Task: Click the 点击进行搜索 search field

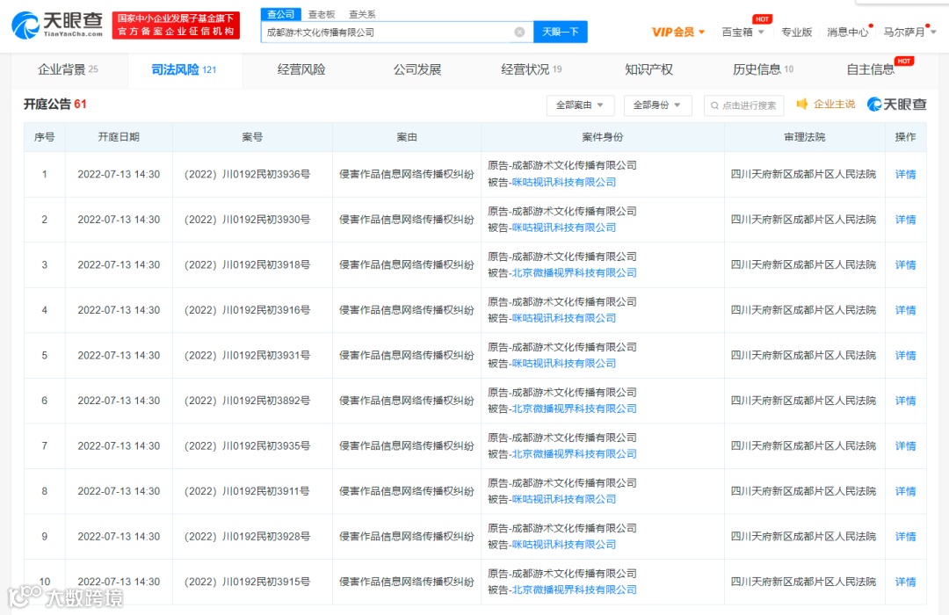Action: 744,105
